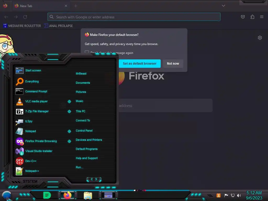Close the New Tab tab
268x201 pixels.
pos(66,6)
